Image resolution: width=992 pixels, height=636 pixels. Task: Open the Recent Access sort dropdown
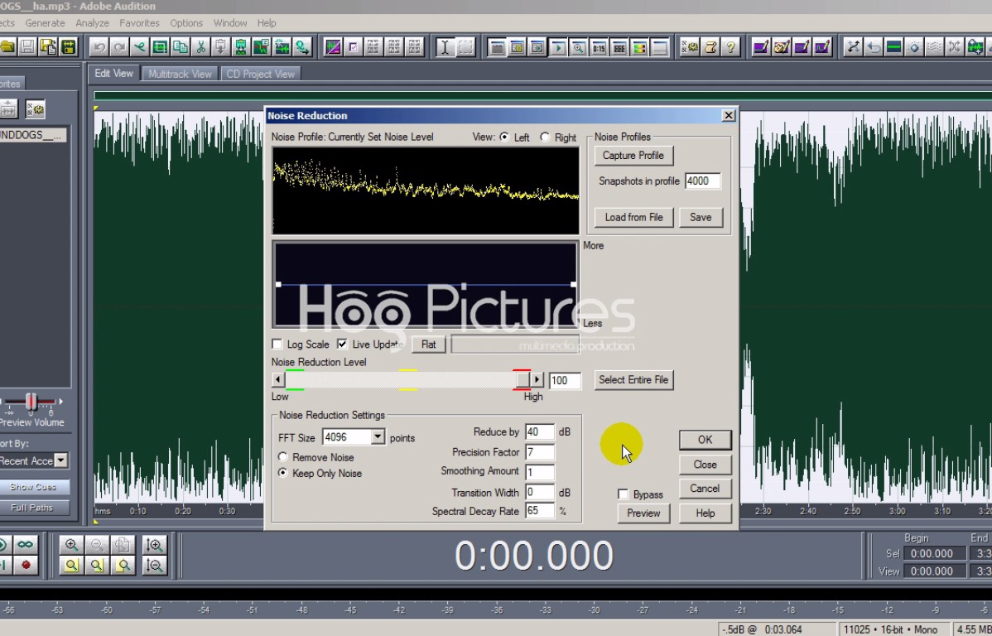coord(60,460)
